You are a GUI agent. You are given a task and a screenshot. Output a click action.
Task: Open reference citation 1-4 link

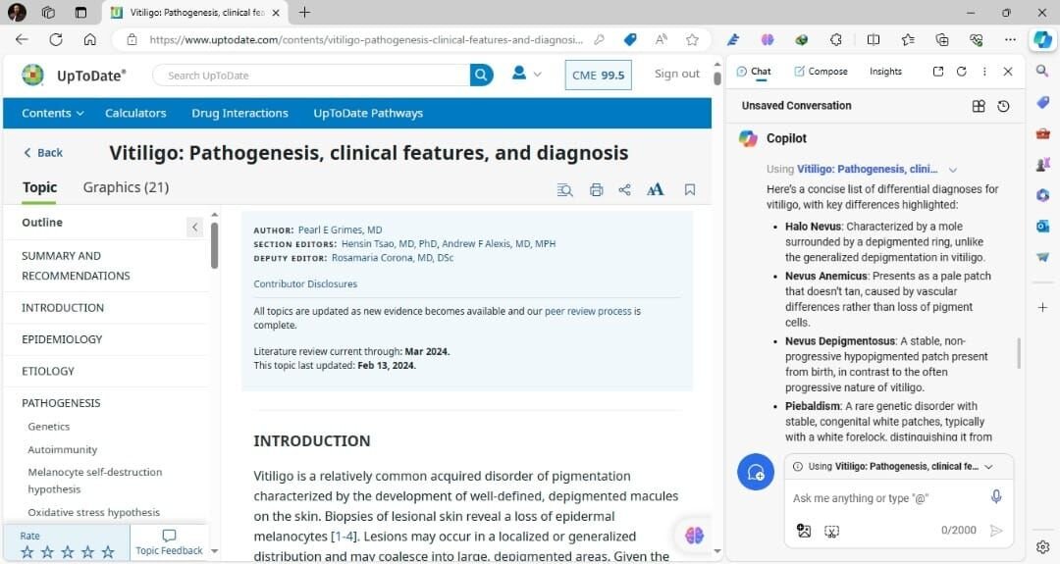tap(344, 537)
